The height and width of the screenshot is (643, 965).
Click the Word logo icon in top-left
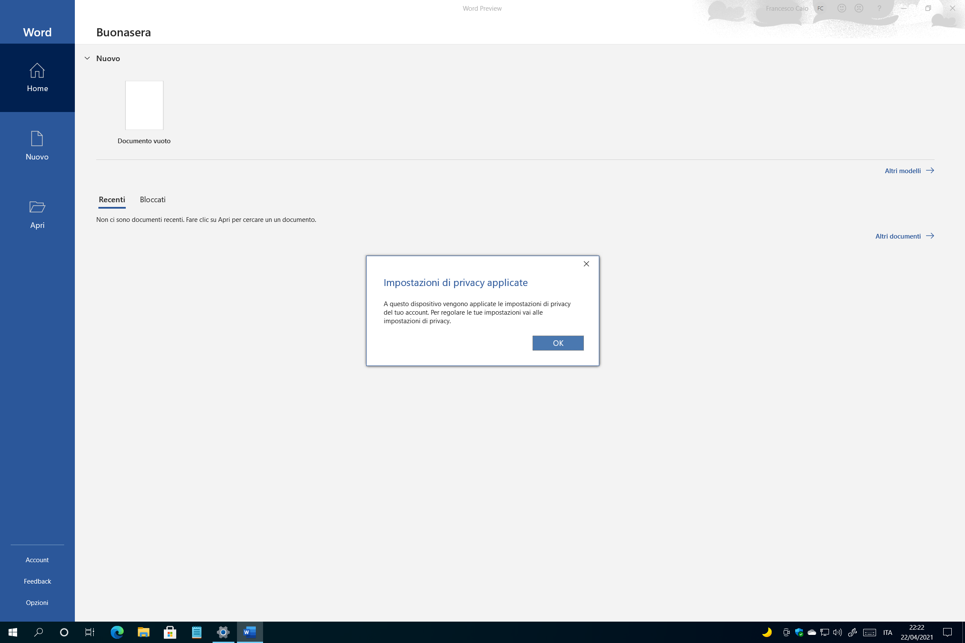point(37,32)
